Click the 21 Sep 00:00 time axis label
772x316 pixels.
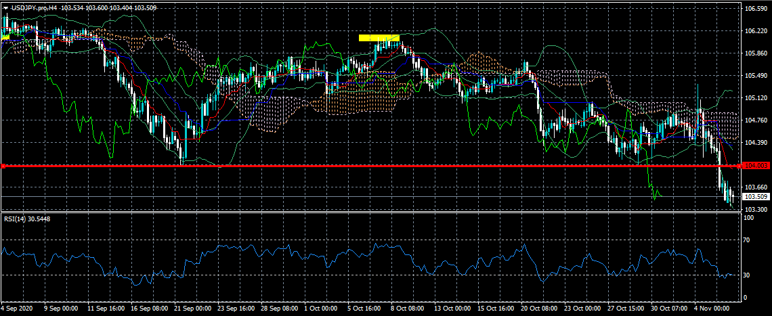[x=192, y=308]
